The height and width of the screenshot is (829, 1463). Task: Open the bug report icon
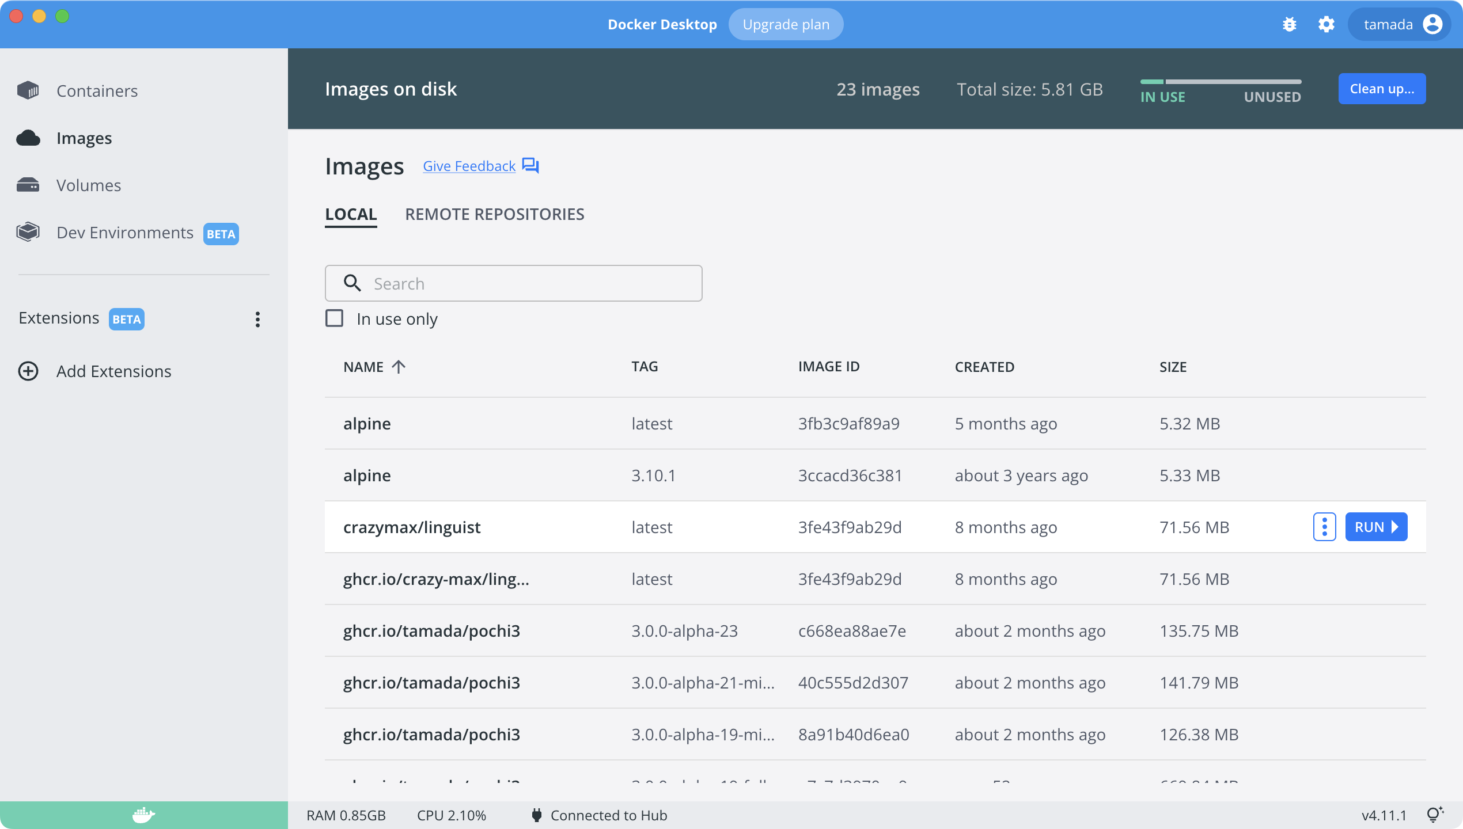click(1290, 24)
